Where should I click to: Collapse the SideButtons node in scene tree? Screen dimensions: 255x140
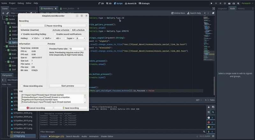[4, 46]
